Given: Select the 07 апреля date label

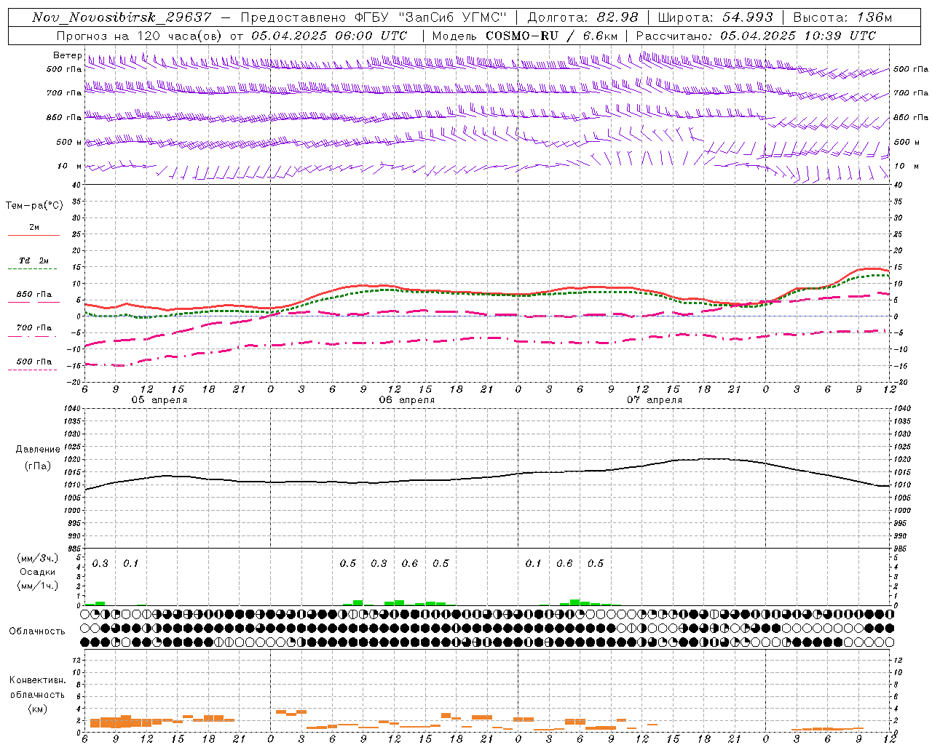Looking at the screenshot, I should pos(655,400).
